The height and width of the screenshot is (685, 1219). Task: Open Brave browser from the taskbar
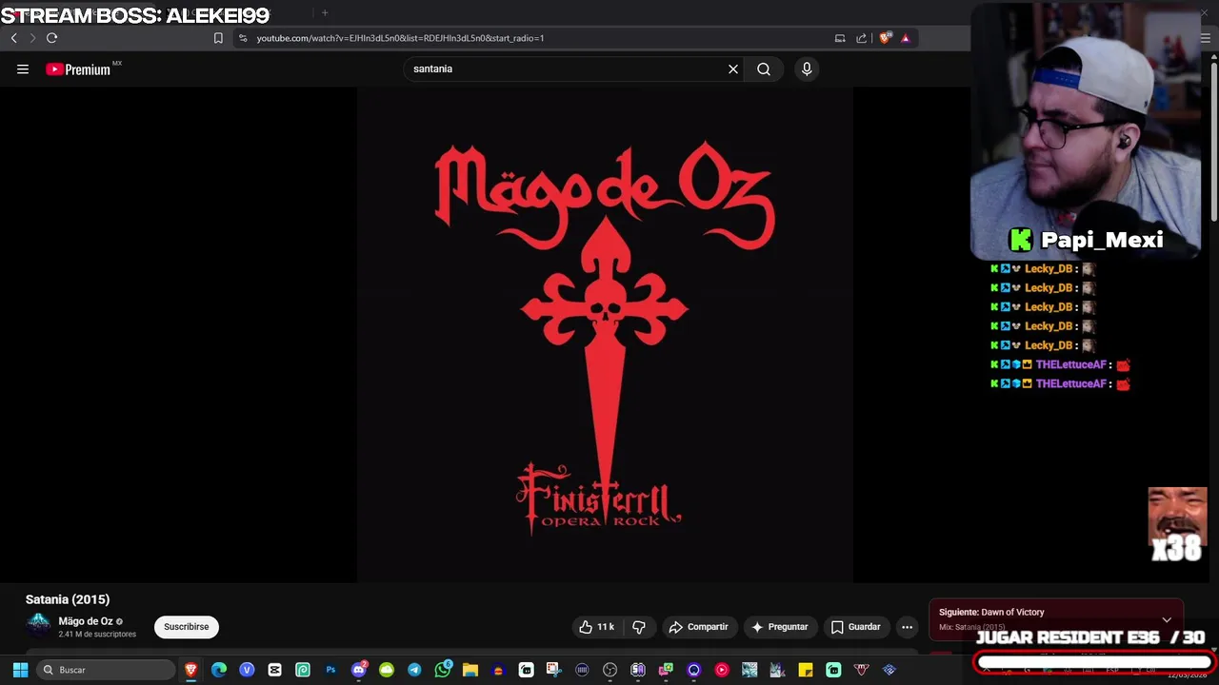191,670
